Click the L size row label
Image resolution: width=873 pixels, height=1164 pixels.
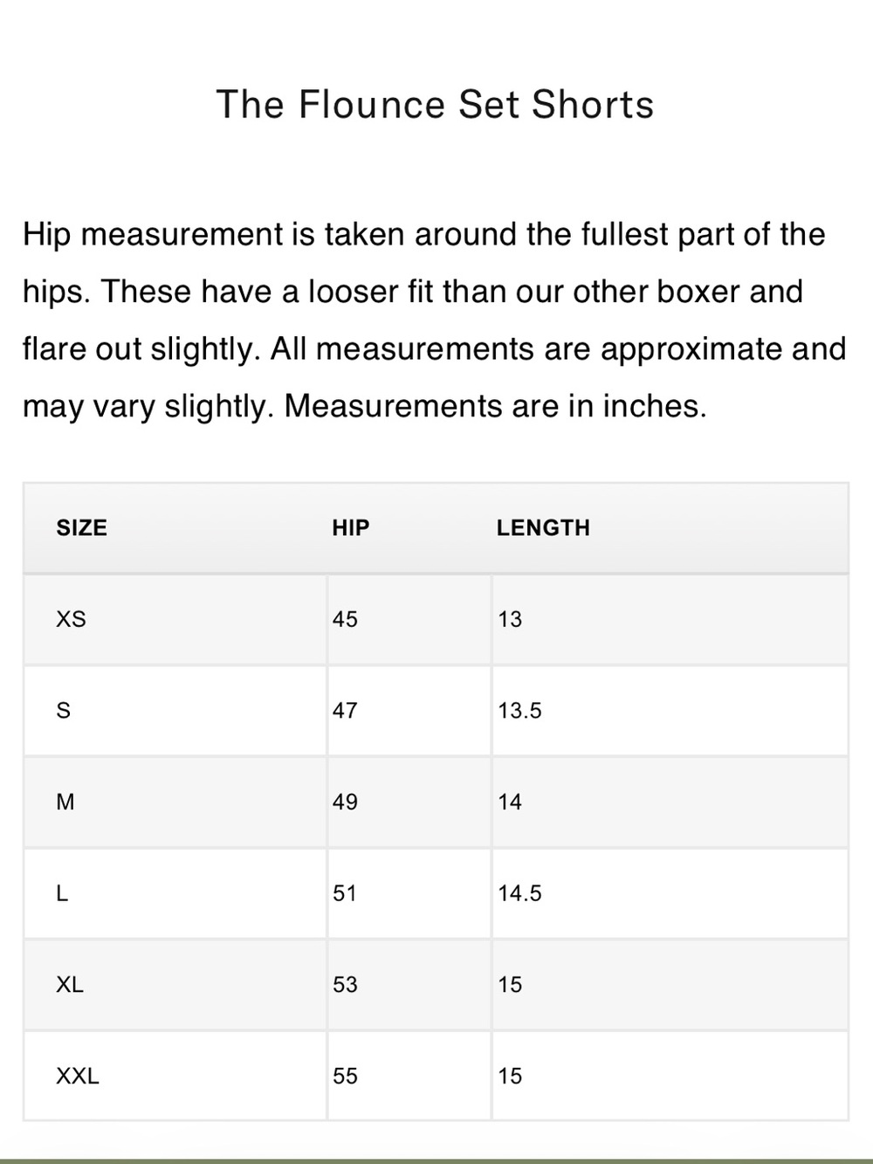tap(62, 893)
